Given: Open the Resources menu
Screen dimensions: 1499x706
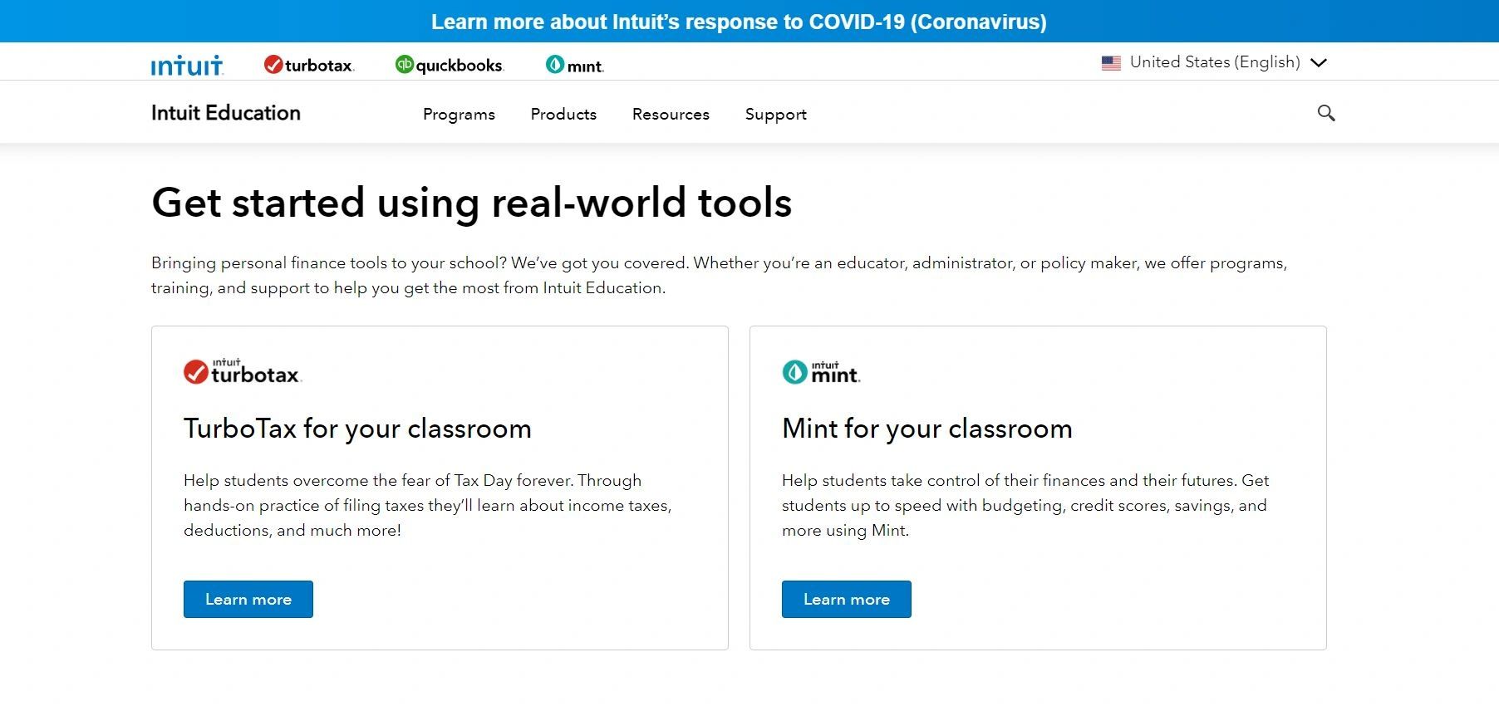Looking at the screenshot, I should click(671, 114).
